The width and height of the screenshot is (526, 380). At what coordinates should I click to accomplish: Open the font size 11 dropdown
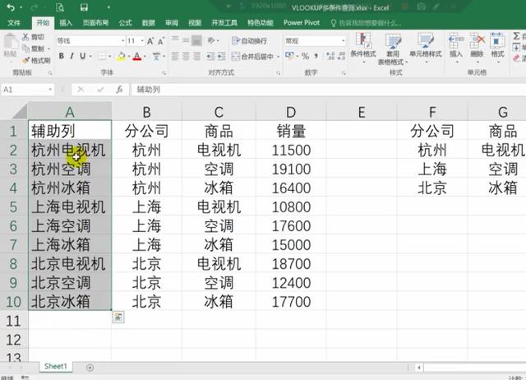coord(142,41)
